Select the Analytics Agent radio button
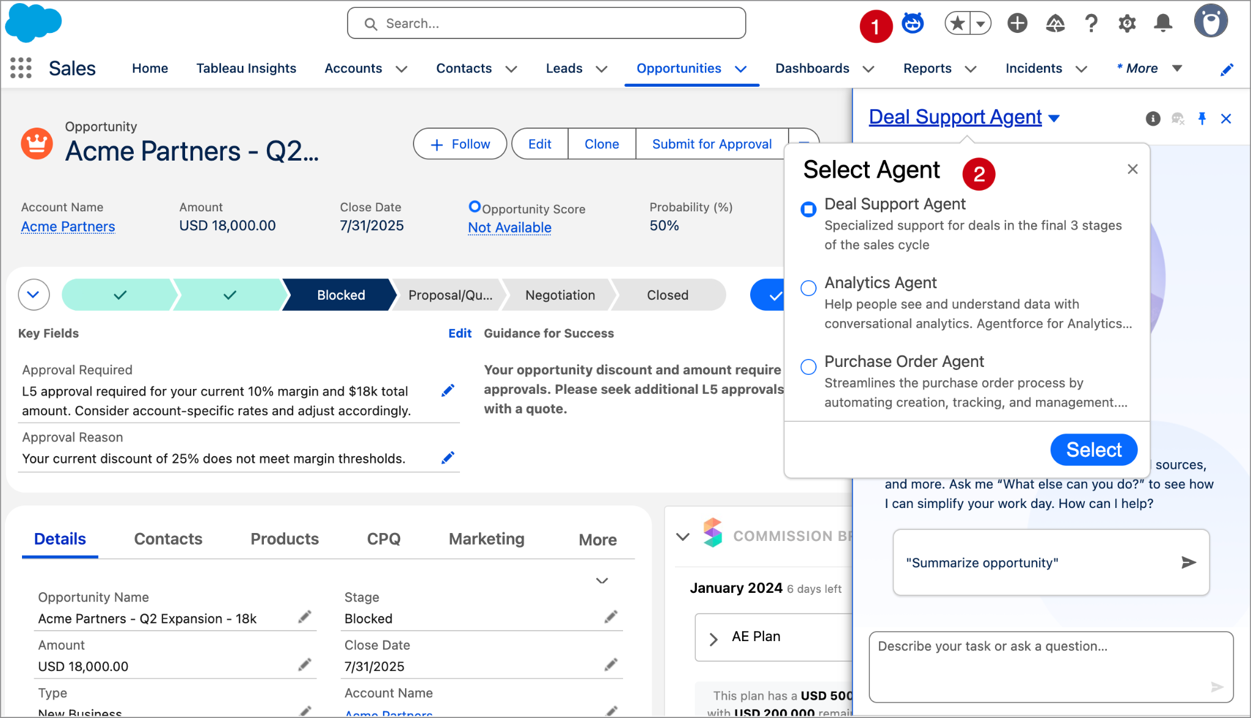Image resolution: width=1251 pixels, height=718 pixels. tap(808, 288)
